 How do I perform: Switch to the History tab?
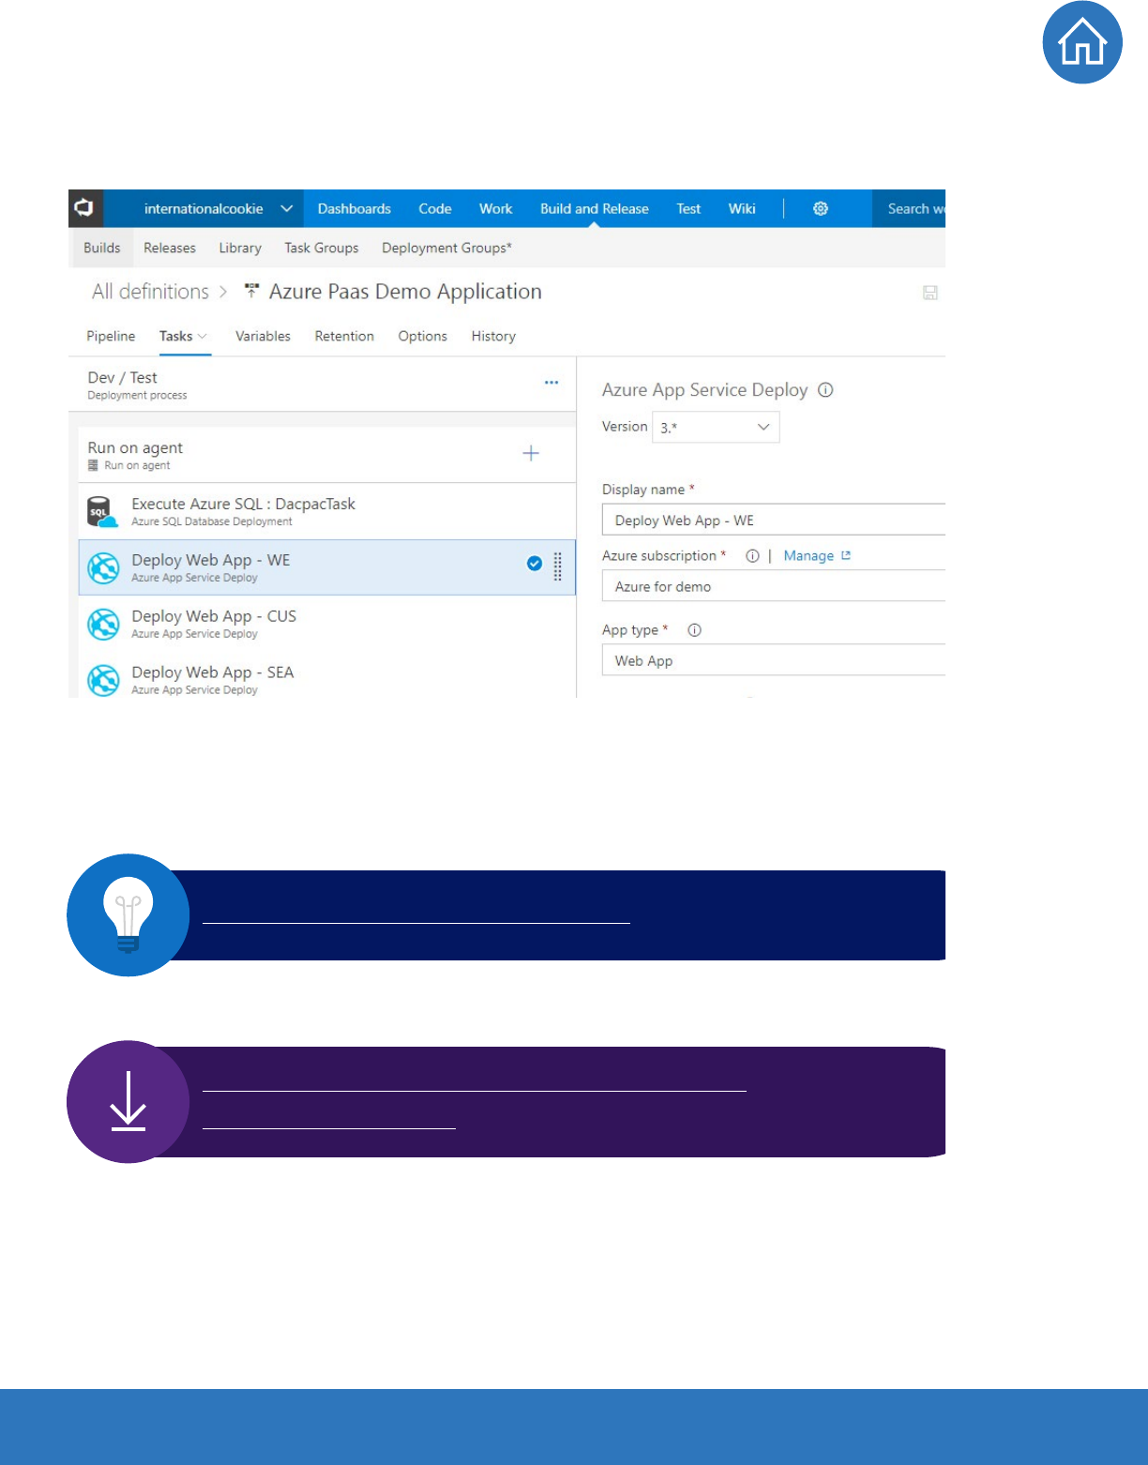coord(493,337)
